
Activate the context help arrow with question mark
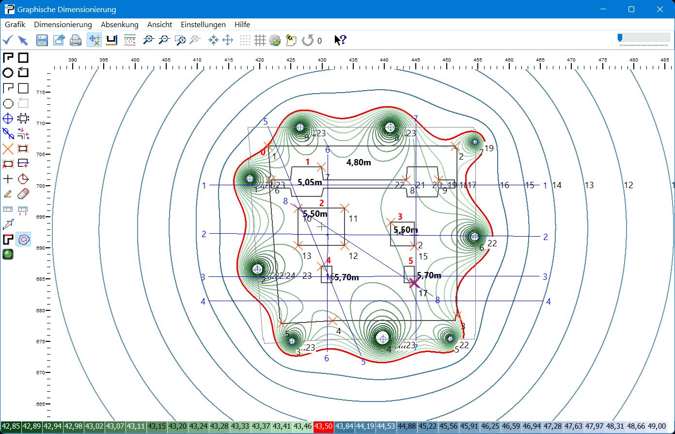point(340,40)
